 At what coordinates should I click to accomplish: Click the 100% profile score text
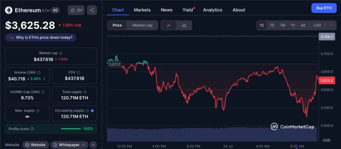(x=88, y=129)
